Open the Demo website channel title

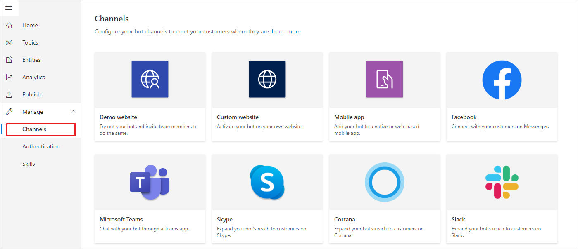pos(118,117)
